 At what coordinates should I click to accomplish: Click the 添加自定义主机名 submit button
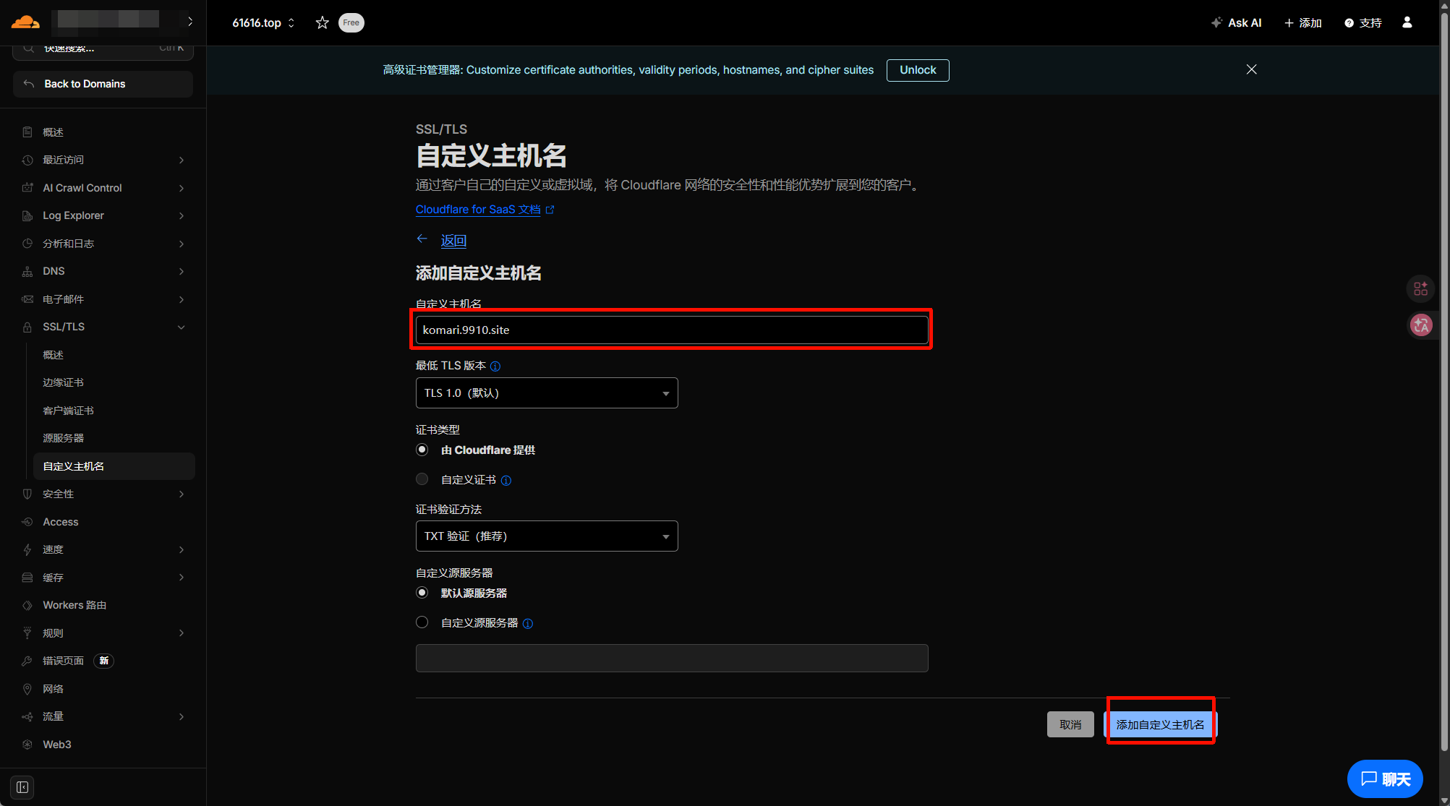point(1160,724)
